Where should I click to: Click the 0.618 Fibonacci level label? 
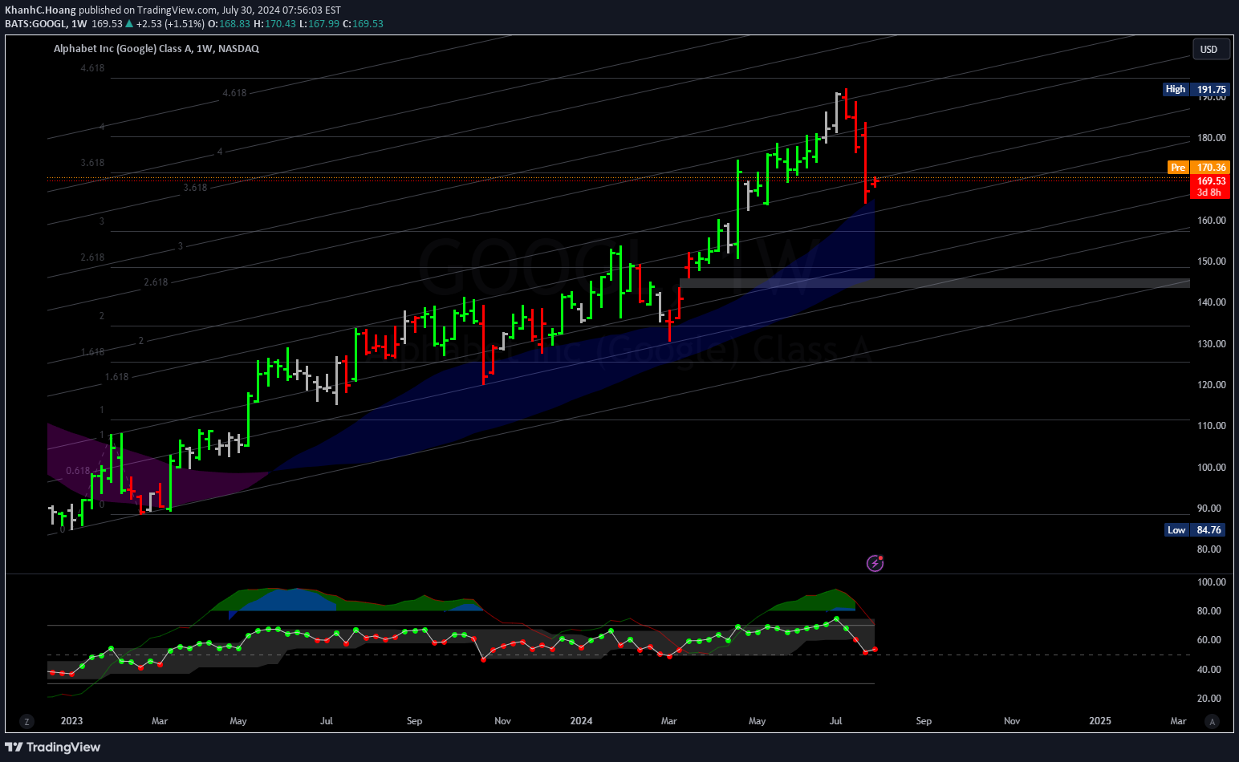point(78,471)
